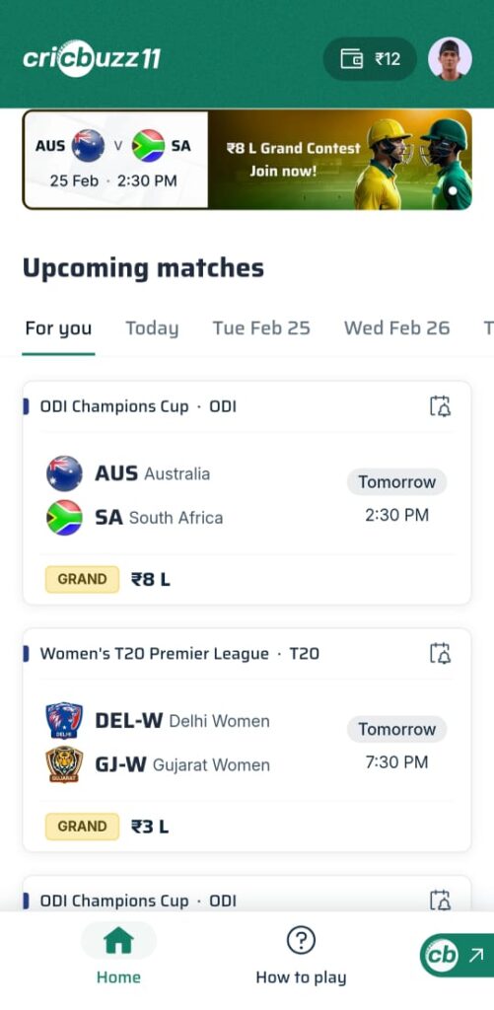Open the wallet balance showing ₹12
The width and height of the screenshot is (494, 1010).
[370, 59]
